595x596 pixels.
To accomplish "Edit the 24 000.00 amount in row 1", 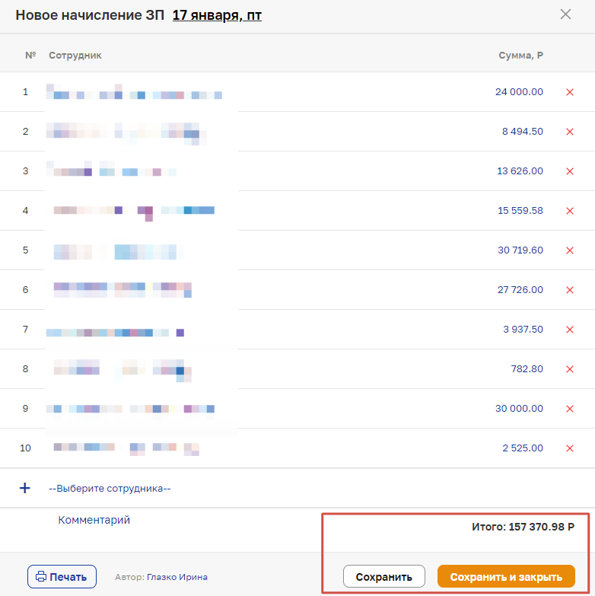I will point(519,92).
